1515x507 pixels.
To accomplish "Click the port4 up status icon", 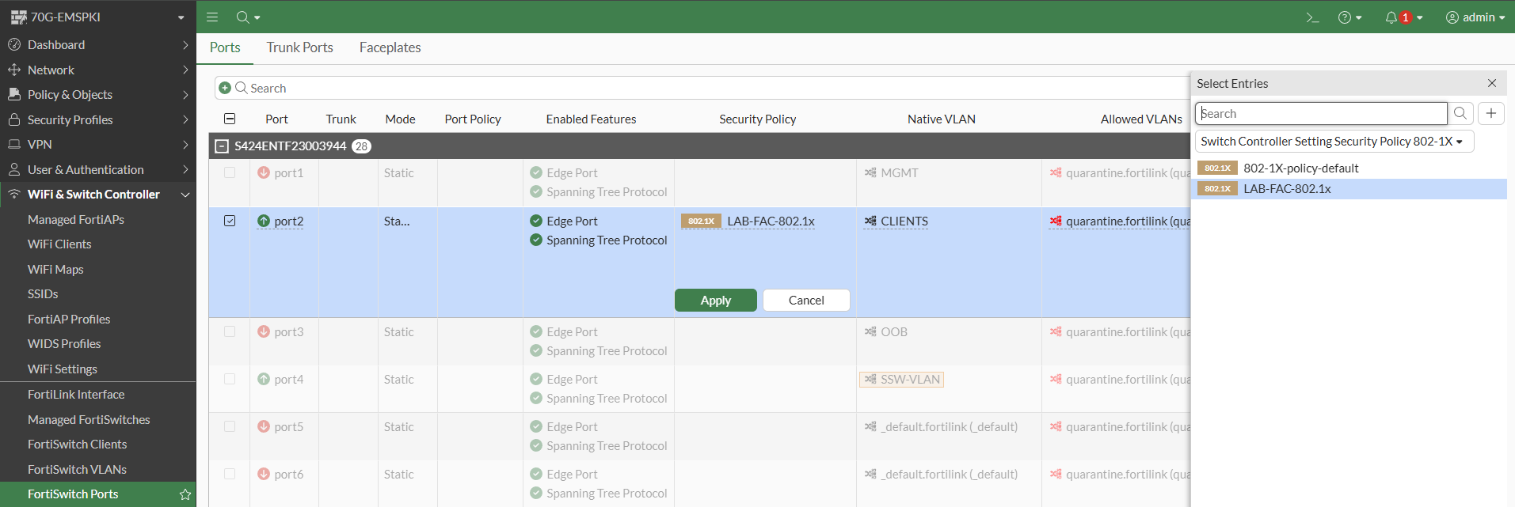I will [264, 379].
